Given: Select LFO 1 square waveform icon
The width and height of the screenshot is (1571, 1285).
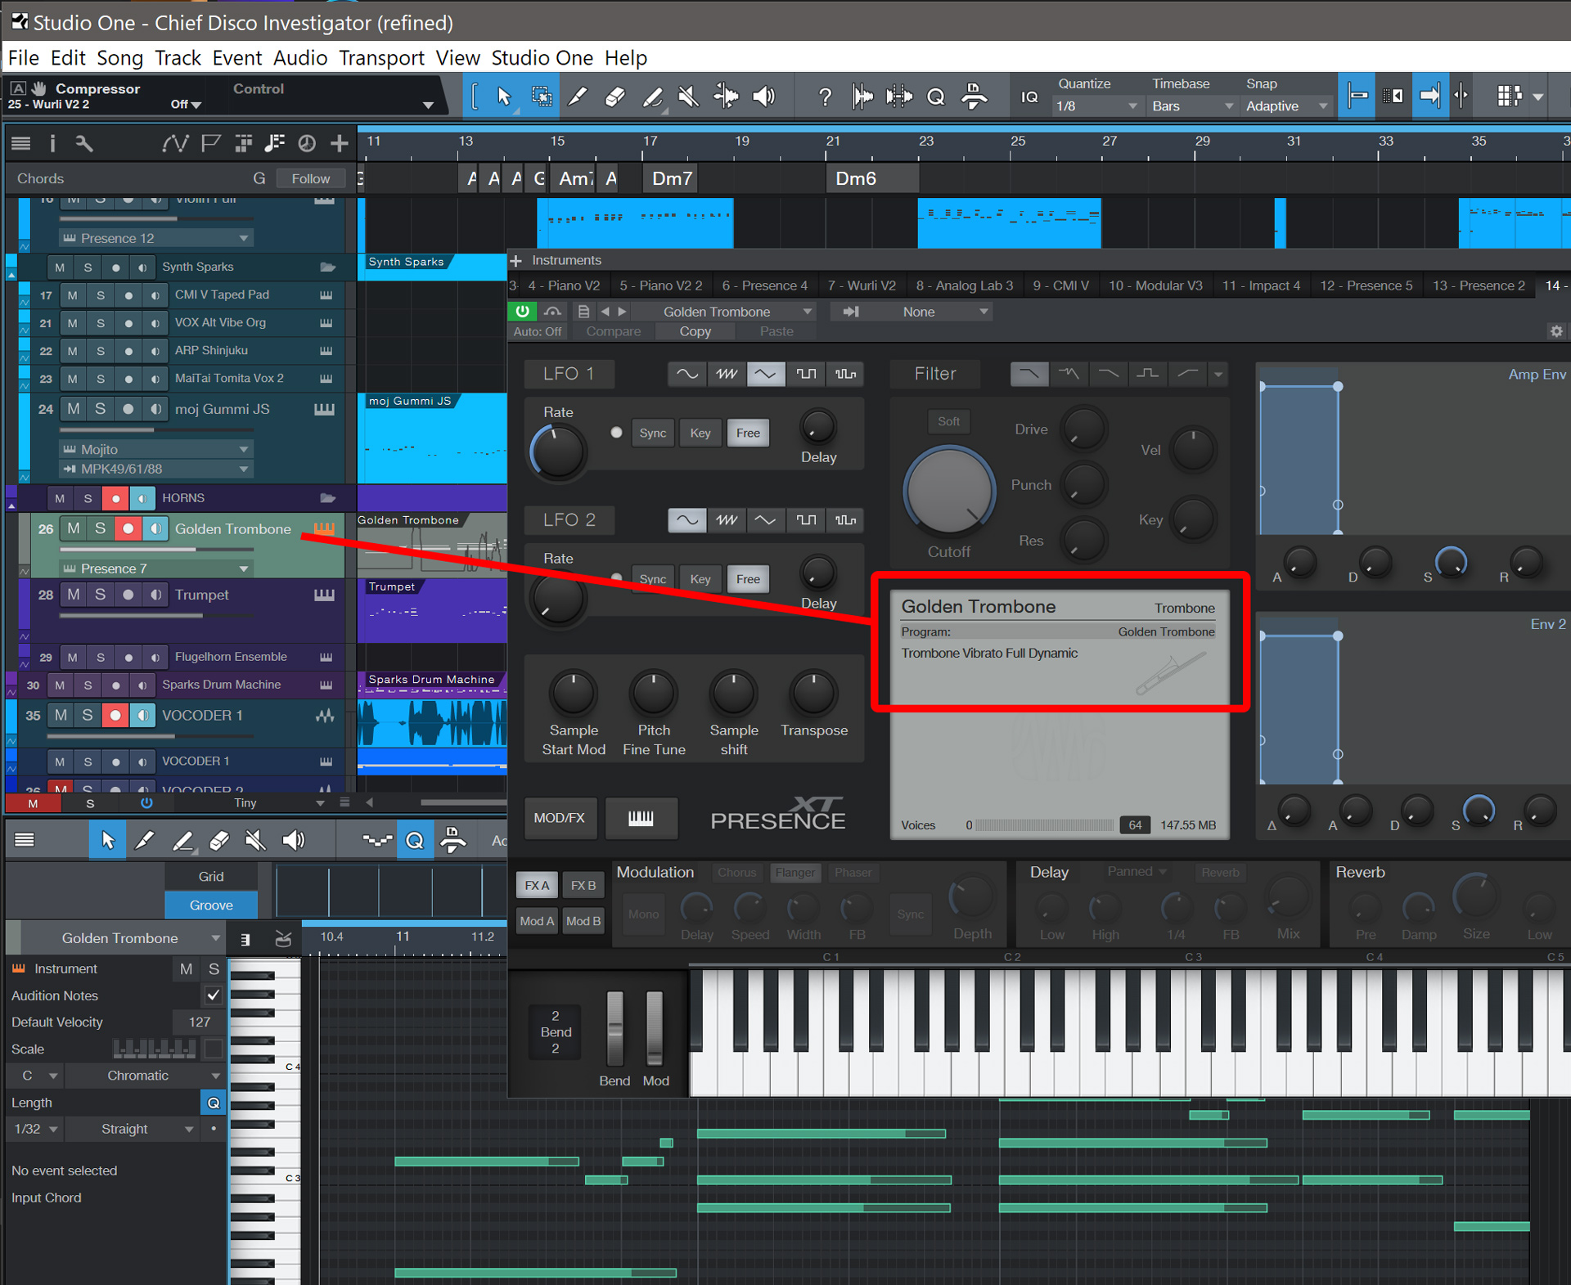Looking at the screenshot, I should tap(806, 374).
